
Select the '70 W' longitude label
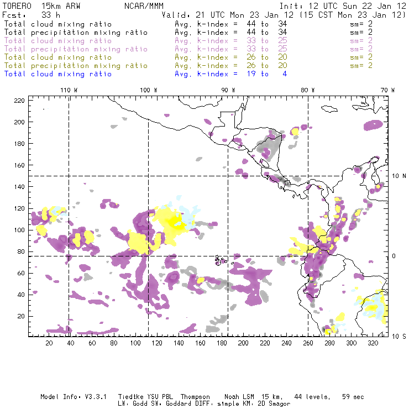(387, 90)
